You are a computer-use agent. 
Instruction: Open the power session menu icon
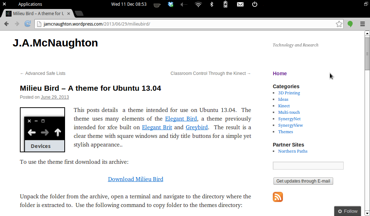tap(255, 4)
